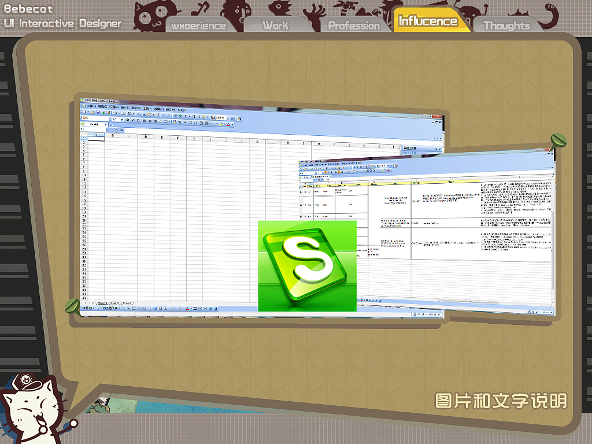The height and width of the screenshot is (444, 592).
Task: Open the wxoerience tab
Action: tap(199, 25)
